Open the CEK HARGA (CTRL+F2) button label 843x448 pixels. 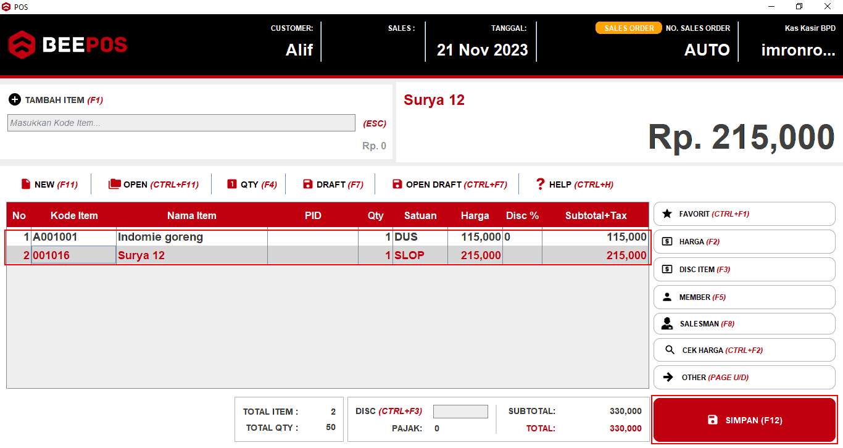[723, 350]
